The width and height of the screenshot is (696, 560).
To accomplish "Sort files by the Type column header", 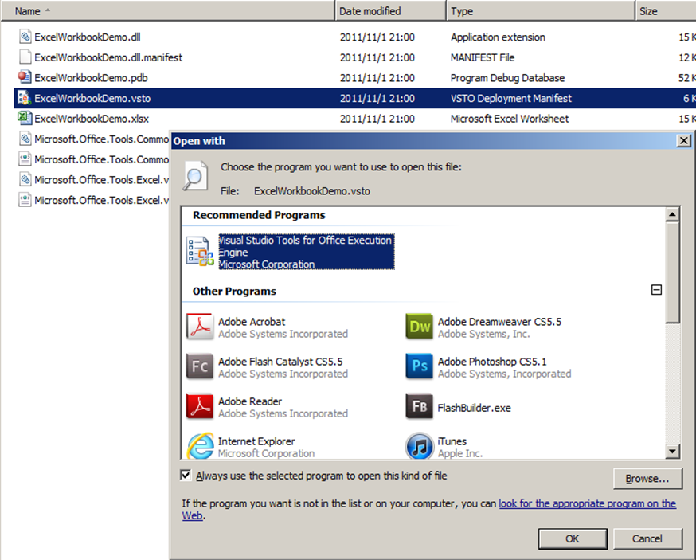I will point(541,10).
